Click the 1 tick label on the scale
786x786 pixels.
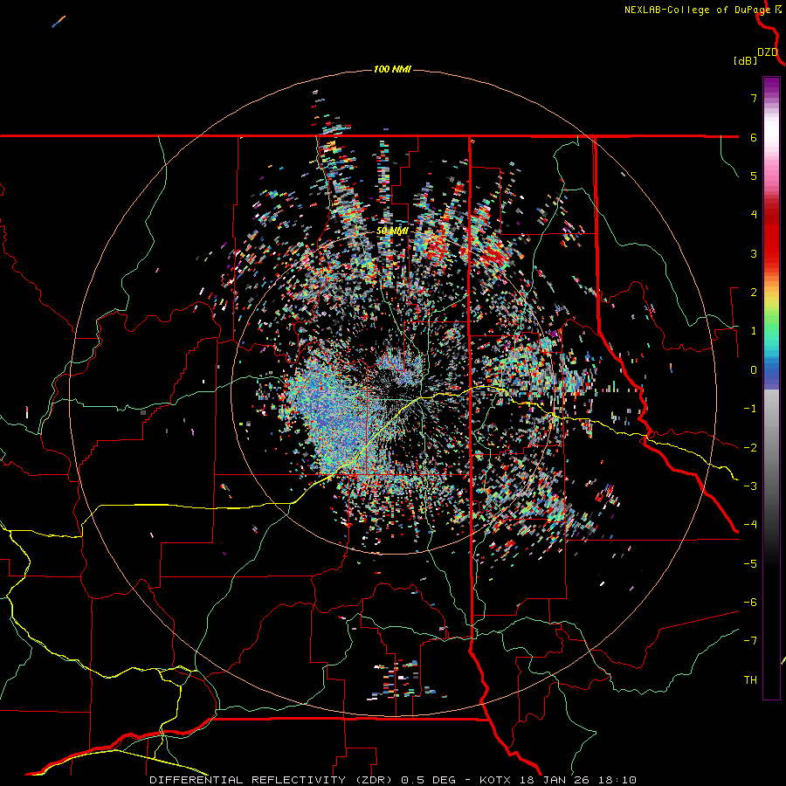click(x=754, y=331)
